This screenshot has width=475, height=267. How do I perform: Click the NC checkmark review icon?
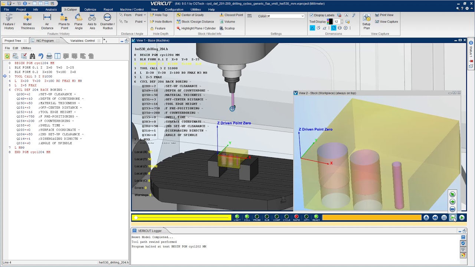[24, 56]
